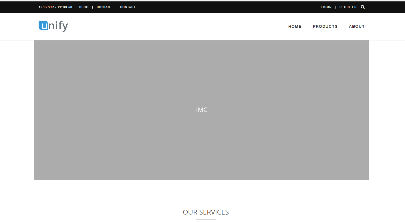Image resolution: width=405 pixels, height=222 pixels.
Task: Open the PRODUCTS menu item
Action: click(325, 26)
